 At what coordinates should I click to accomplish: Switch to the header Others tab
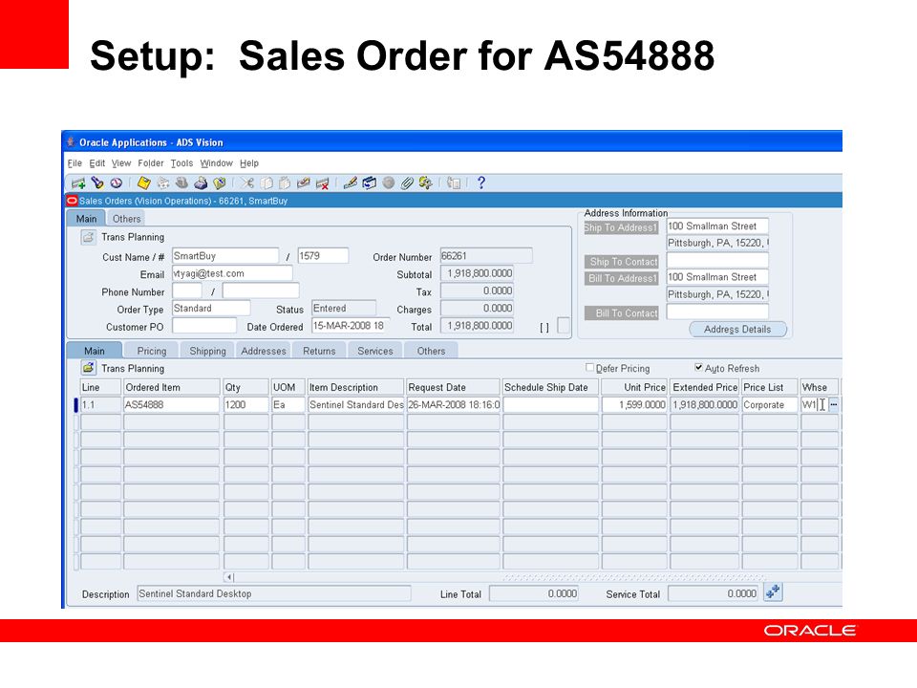[x=127, y=219]
